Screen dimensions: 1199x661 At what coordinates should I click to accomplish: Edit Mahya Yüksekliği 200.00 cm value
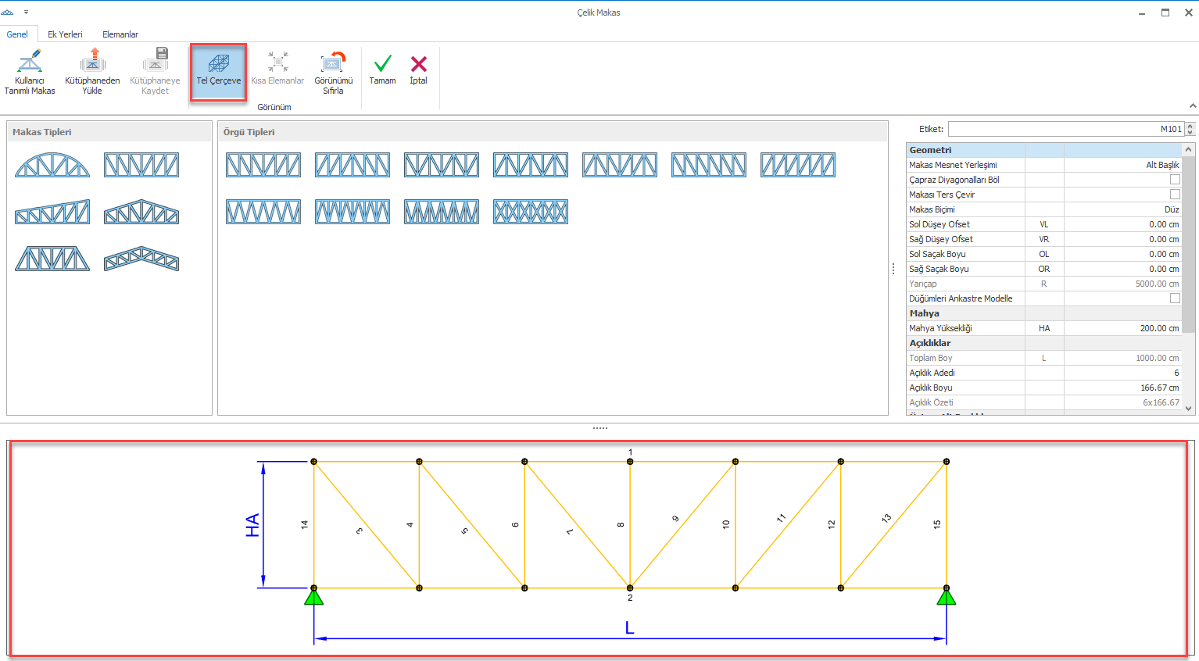[1122, 328]
